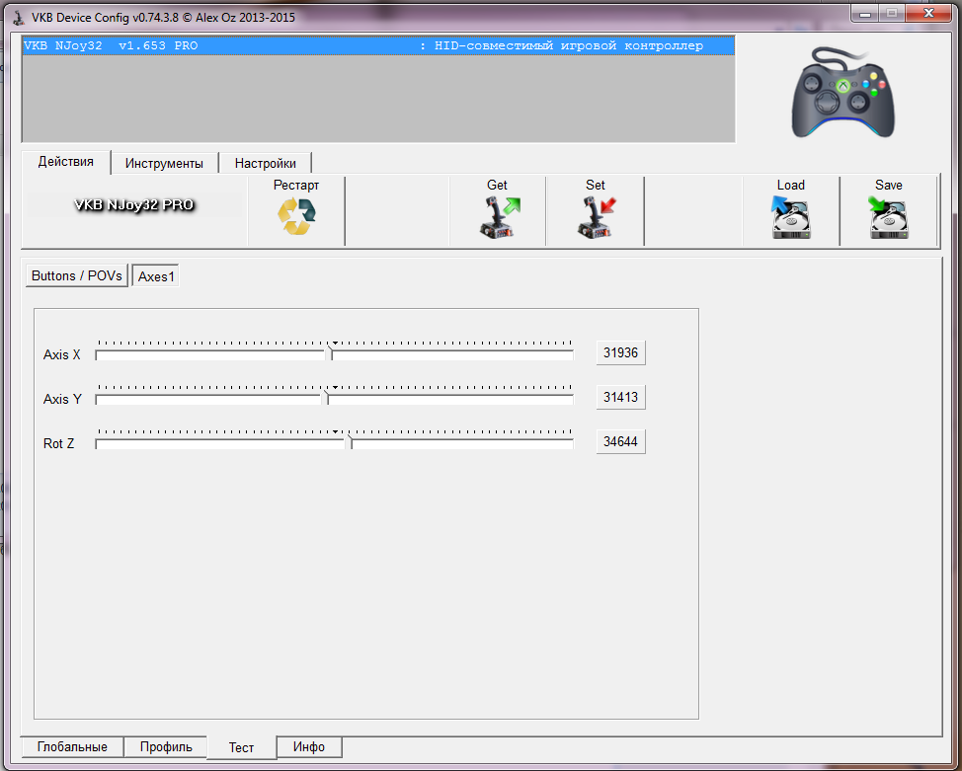The width and height of the screenshot is (962, 771).
Task: Close the VKB Device Config window
Action: pos(928,14)
